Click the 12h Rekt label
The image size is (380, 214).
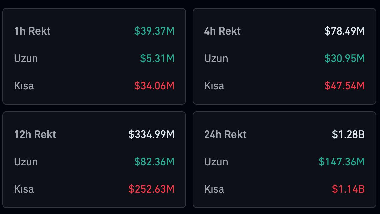pos(35,134)
